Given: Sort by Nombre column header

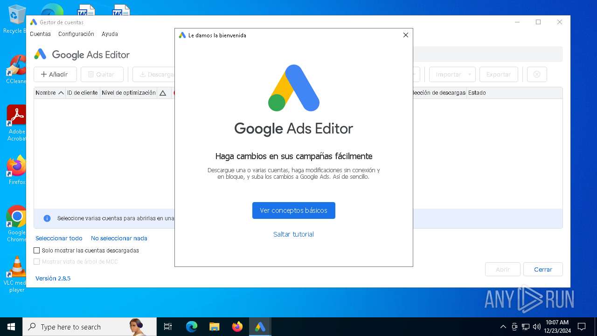Looking at the screenshot, I should coord(49,93).
